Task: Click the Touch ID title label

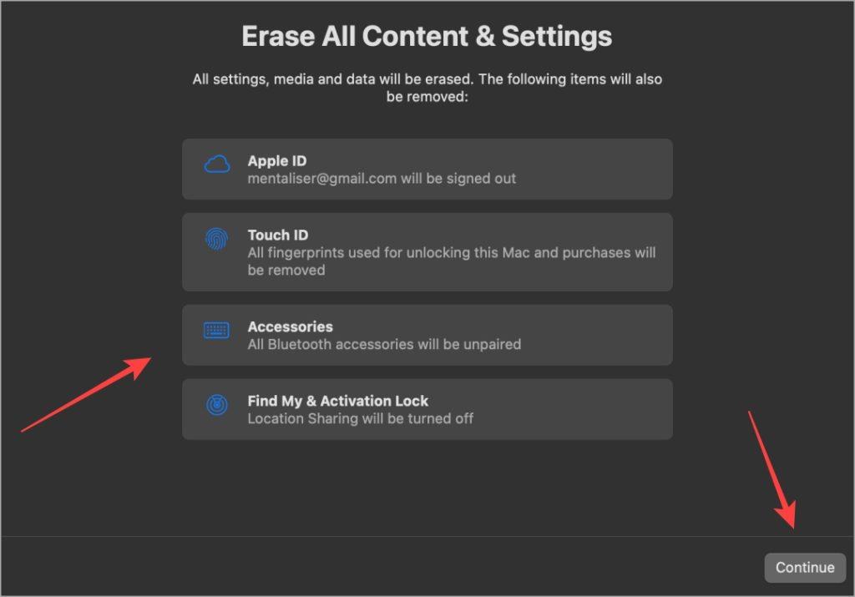Action: coord(277,235)
